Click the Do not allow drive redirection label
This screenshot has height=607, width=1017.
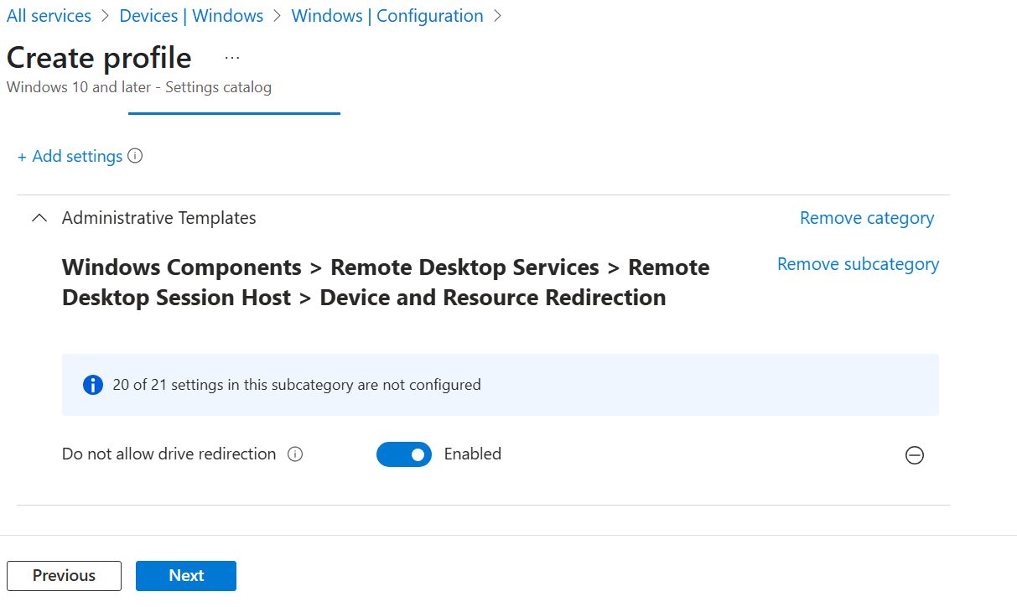coord(169,454)
